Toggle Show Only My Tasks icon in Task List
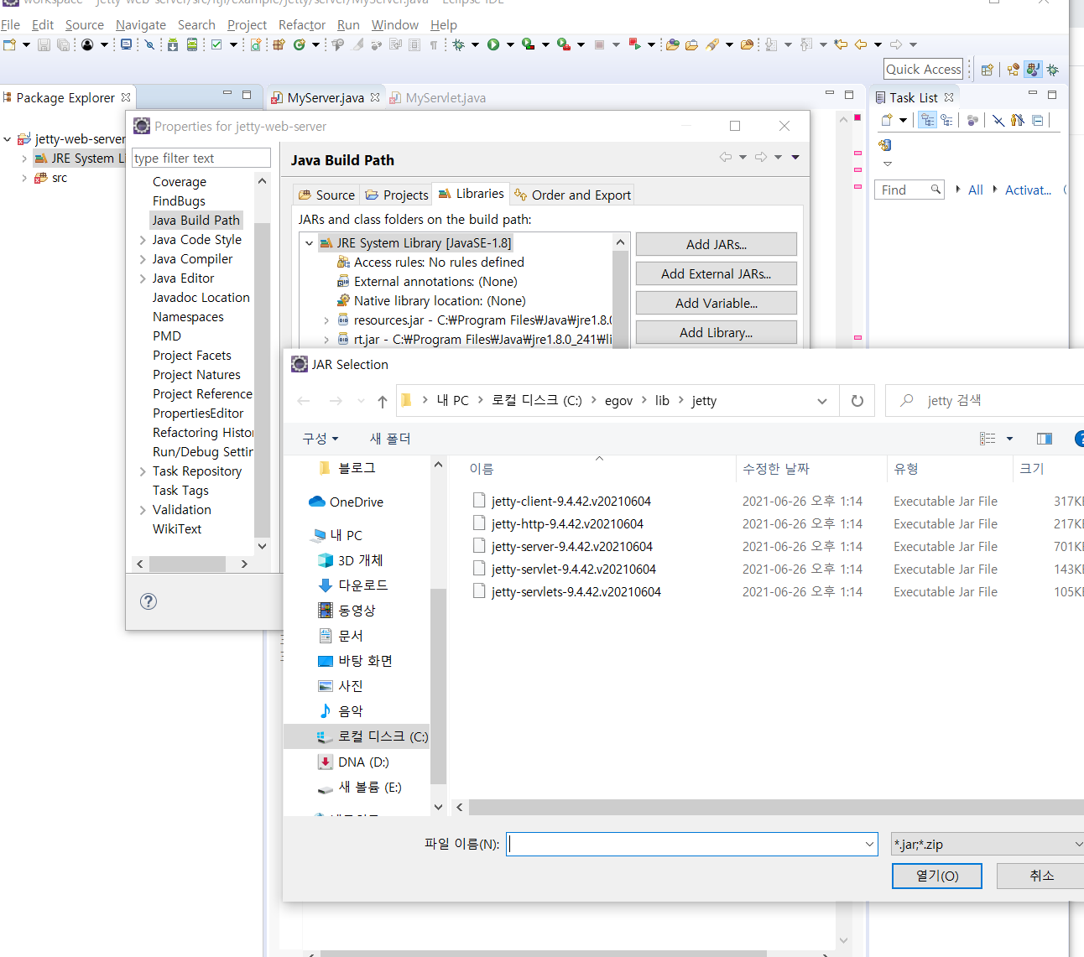Screen dimensions: 1084x957 (1018, 120)
